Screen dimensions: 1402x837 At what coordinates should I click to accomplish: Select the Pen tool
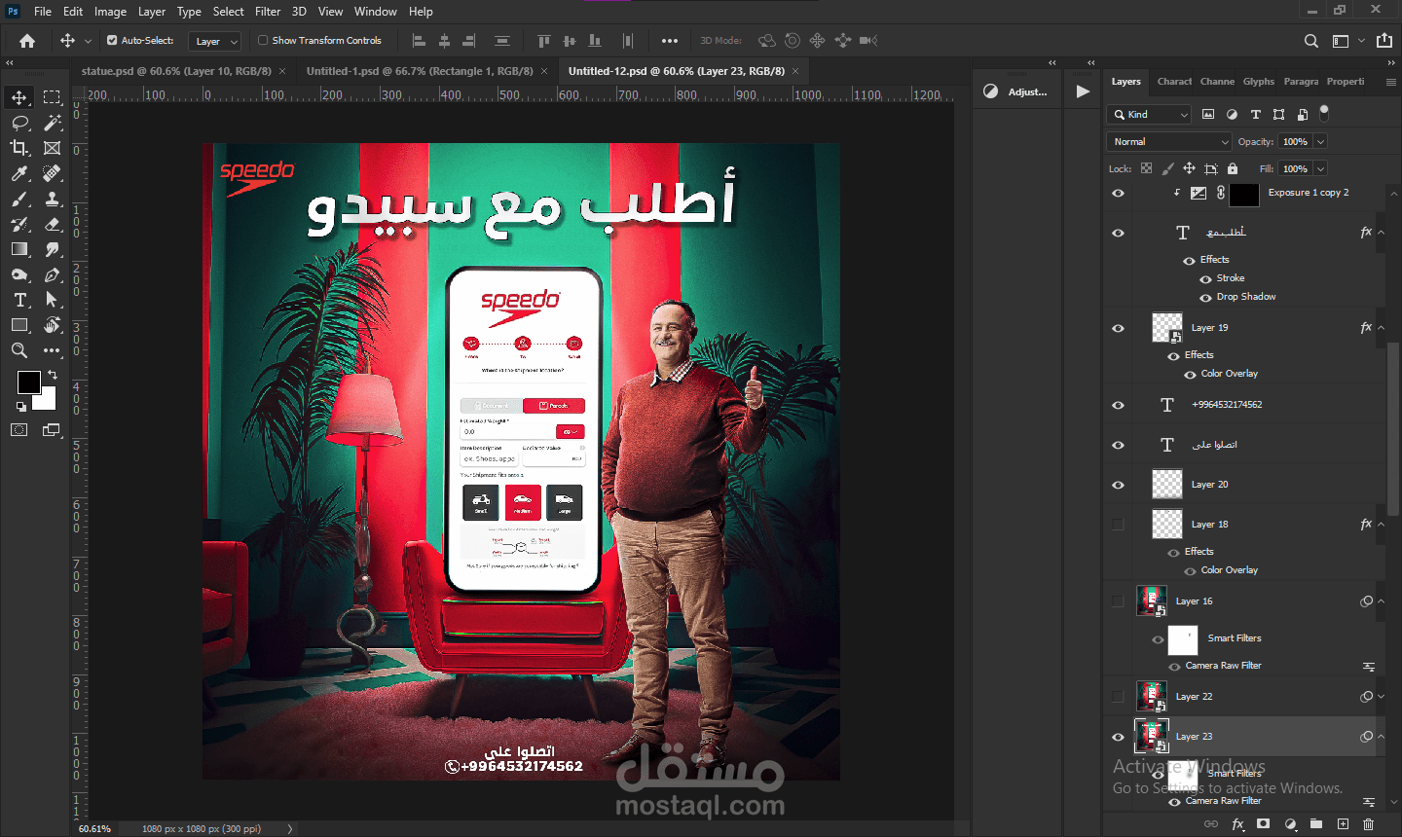click(53, 274)
